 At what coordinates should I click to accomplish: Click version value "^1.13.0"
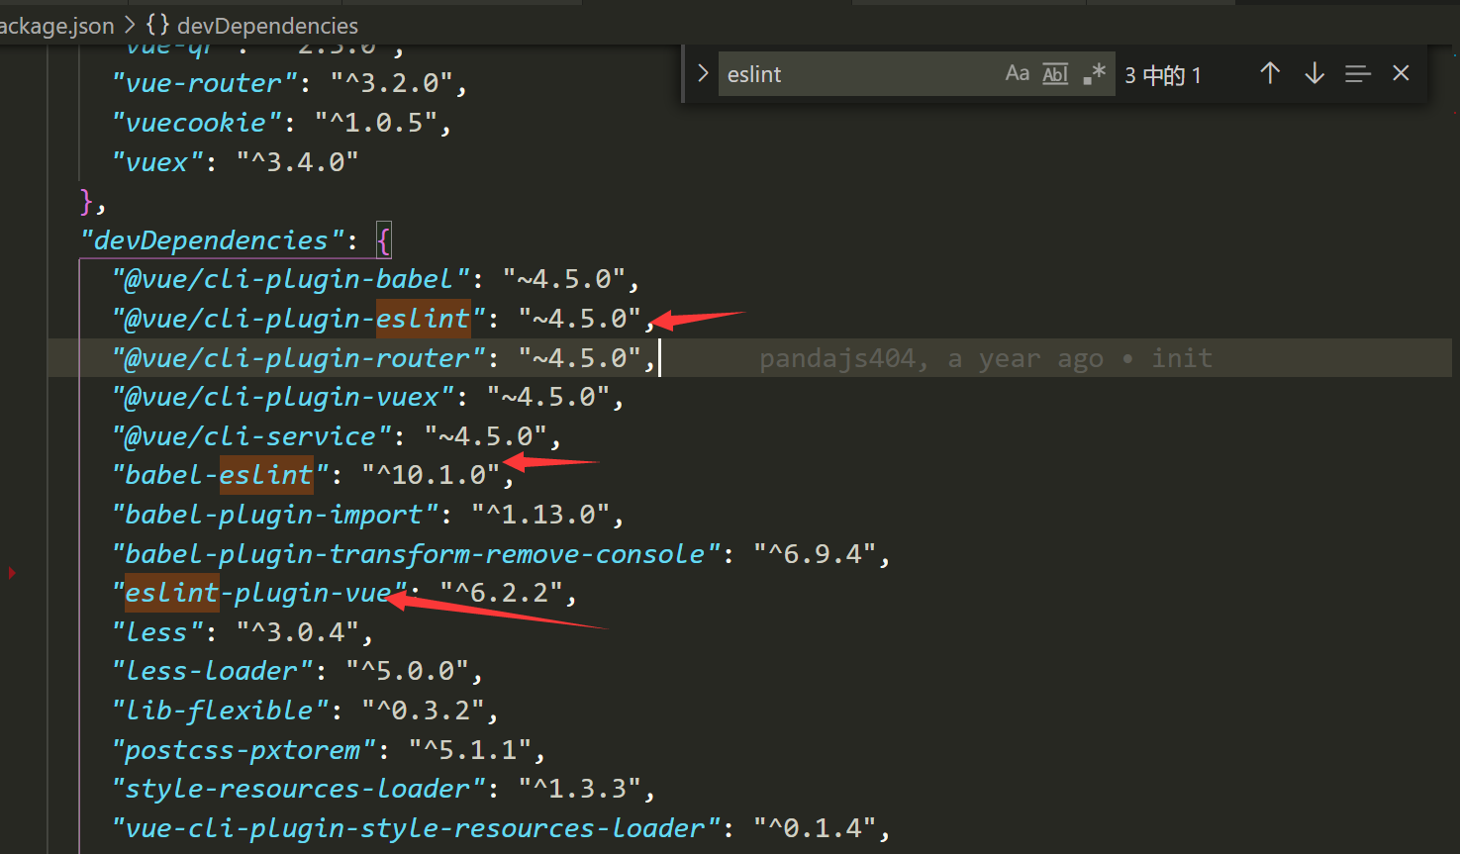point(540,515)
